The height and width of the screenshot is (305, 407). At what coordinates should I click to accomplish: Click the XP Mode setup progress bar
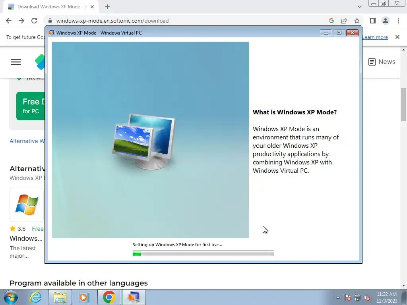(x=203, y=253)
